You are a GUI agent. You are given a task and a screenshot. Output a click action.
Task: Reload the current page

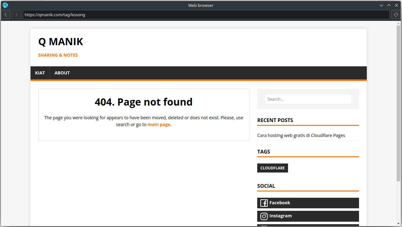click(x=396, y=15)
